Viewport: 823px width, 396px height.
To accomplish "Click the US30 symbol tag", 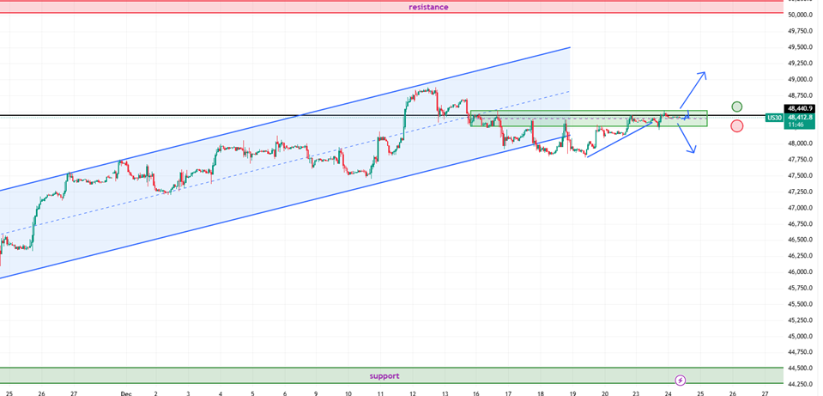I will tap(774, 118).
